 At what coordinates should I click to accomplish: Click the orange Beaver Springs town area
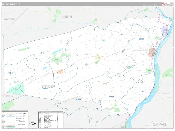(60, 72)
